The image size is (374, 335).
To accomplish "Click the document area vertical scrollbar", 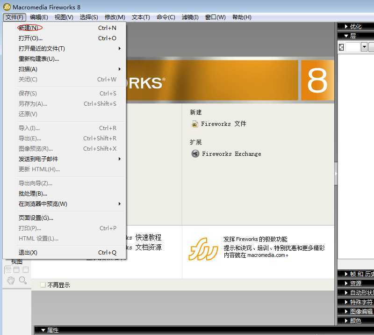I will tap(335, 173).
